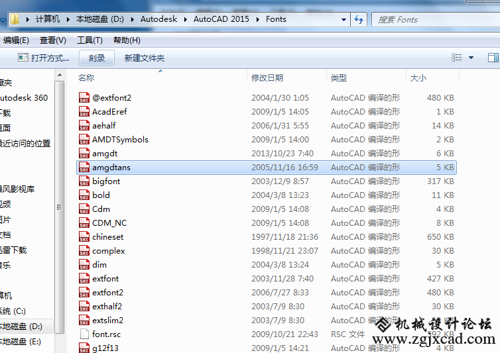Open the view options dropdown arrow
The image size is (500, 353).
[471, 58]
